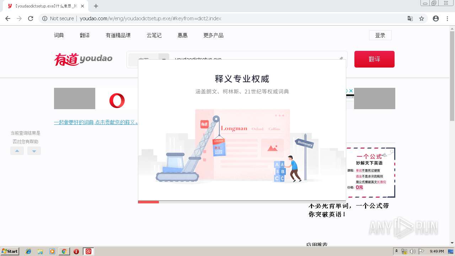Click the 当前查询结果是否对您有帮助 text

tap(25, 137)
